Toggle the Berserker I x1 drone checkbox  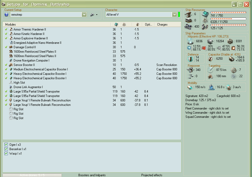[6, 149]
